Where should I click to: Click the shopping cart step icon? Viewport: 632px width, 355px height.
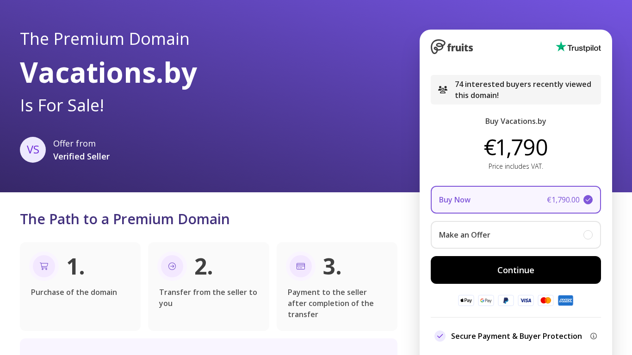(x=44, y=266)
